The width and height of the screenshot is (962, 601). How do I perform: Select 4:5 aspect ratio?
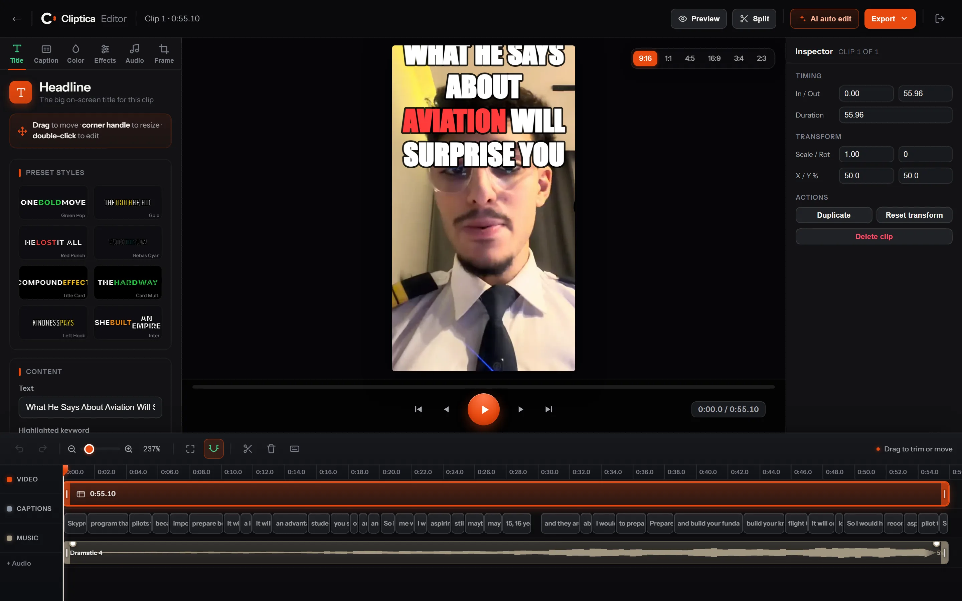[x=690, y=58]
